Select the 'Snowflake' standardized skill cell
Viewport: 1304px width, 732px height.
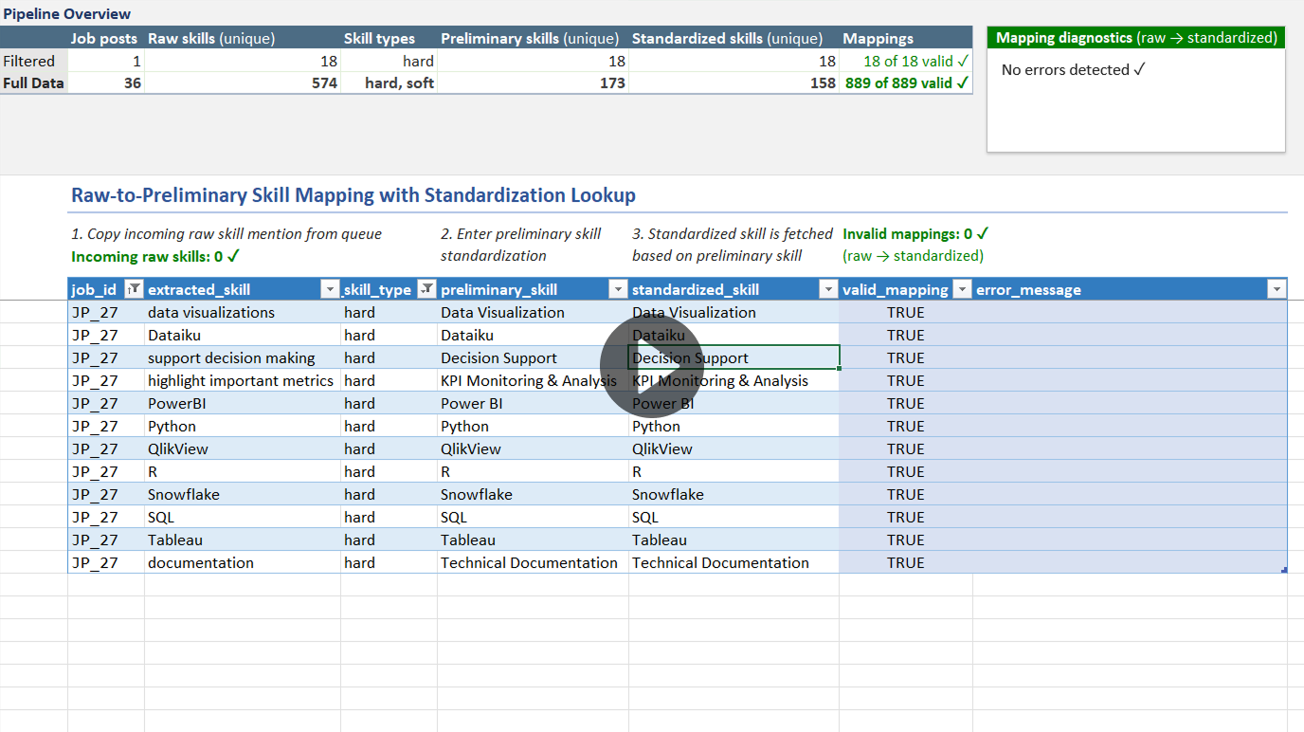(x=733, y=494)
